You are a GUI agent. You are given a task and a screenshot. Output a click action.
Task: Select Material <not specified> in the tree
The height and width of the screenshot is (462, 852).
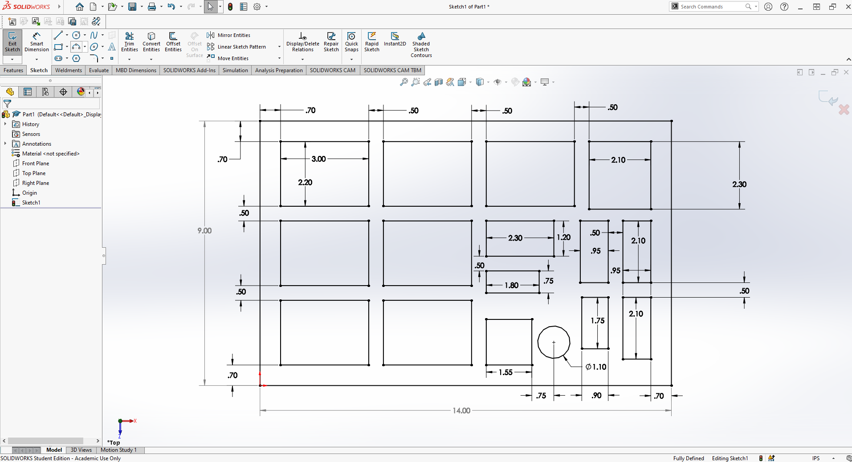pyautogui.click(x=51, y=154)
